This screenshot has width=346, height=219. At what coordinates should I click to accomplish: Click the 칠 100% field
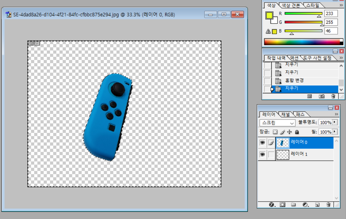325,132
